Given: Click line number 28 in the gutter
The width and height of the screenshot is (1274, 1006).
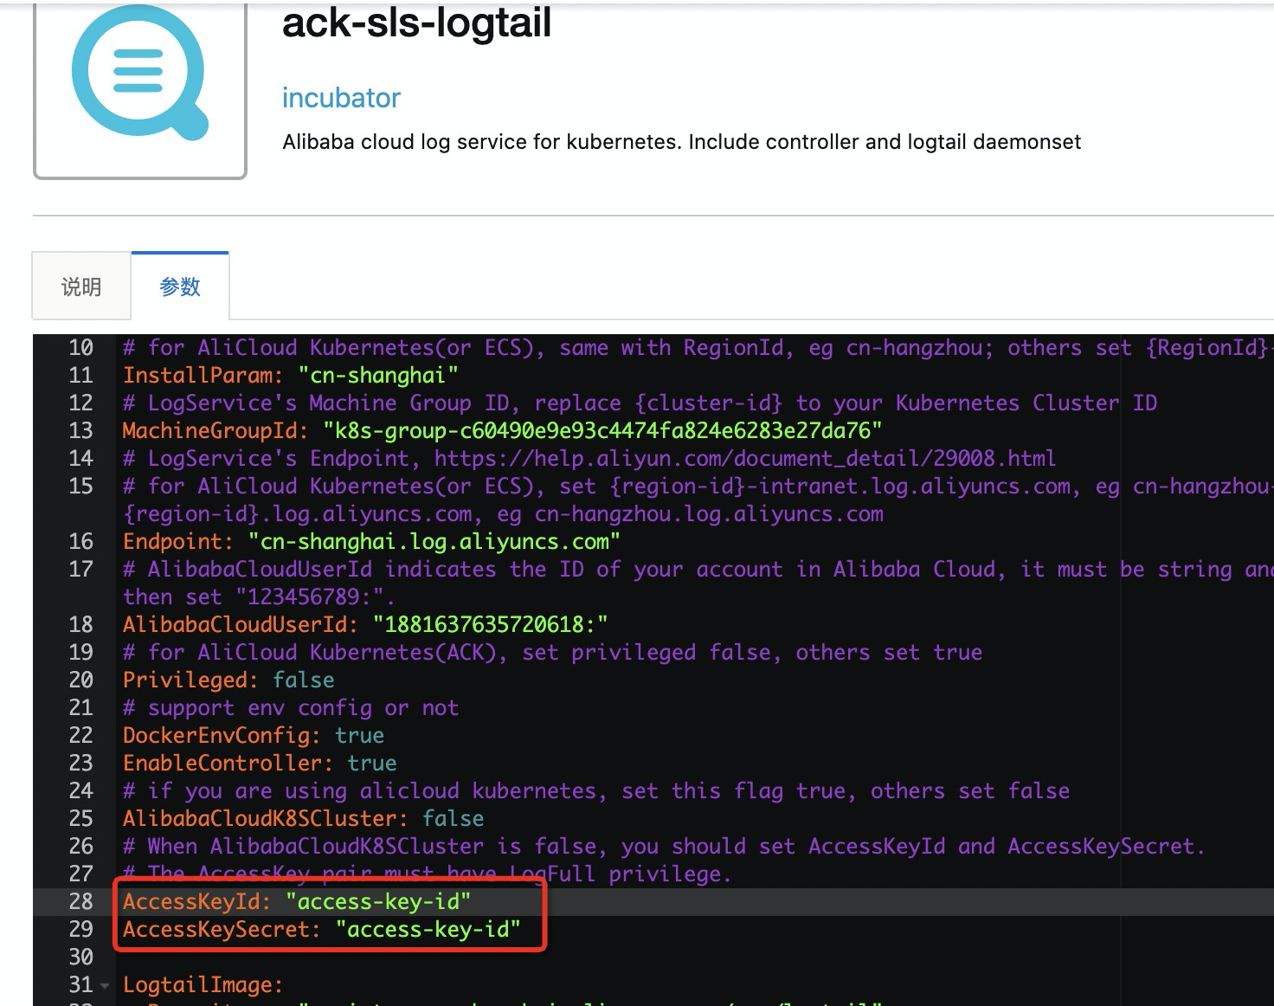Looking at the screenshot, I should pyautogui.click(x=80, y=901).
